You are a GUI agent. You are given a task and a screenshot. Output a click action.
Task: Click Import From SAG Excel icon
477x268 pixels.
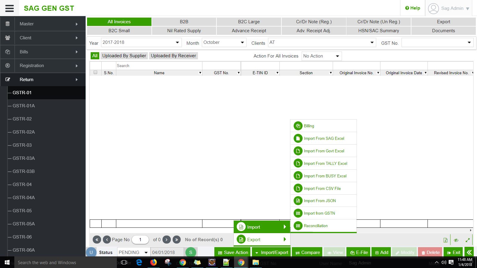click(298, 138)
